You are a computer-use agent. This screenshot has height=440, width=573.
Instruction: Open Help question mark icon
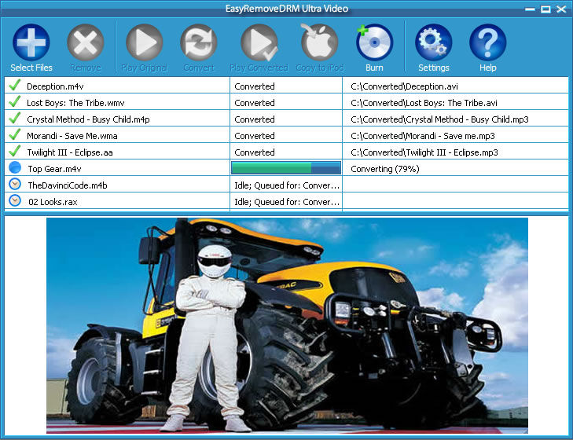coord(487,42)
